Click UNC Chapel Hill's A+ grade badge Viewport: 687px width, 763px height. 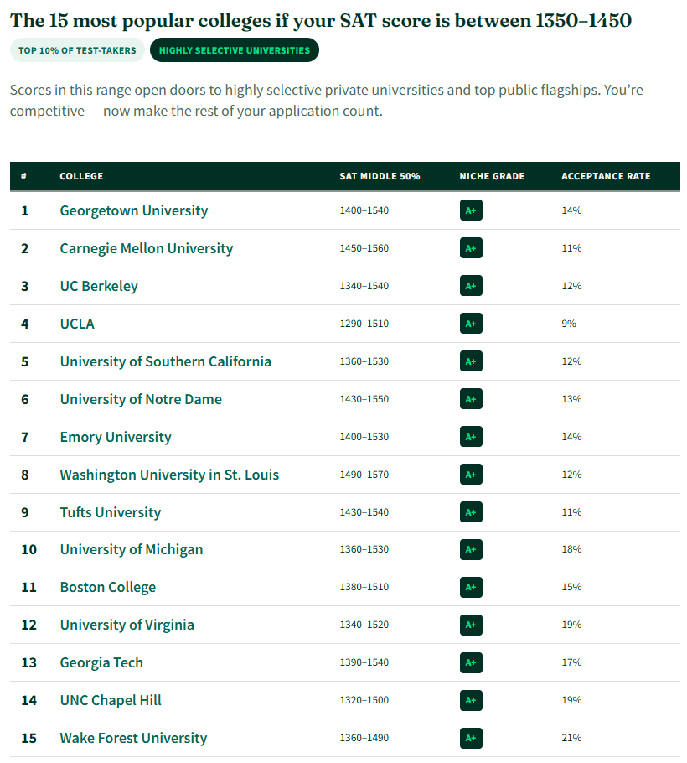tap(471, 700)
